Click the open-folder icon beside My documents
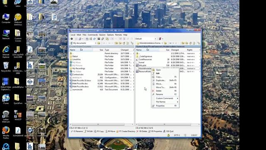 99,43
